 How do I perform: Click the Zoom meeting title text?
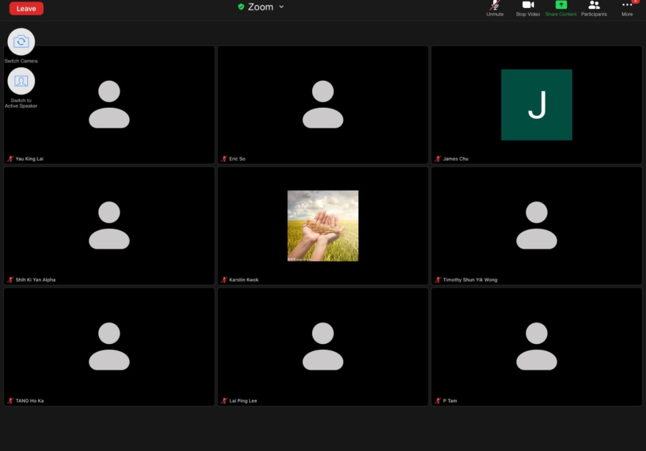pos(261,7)
